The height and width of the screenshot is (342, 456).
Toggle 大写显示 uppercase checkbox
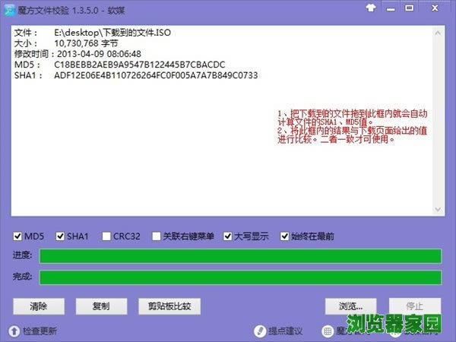227,236
